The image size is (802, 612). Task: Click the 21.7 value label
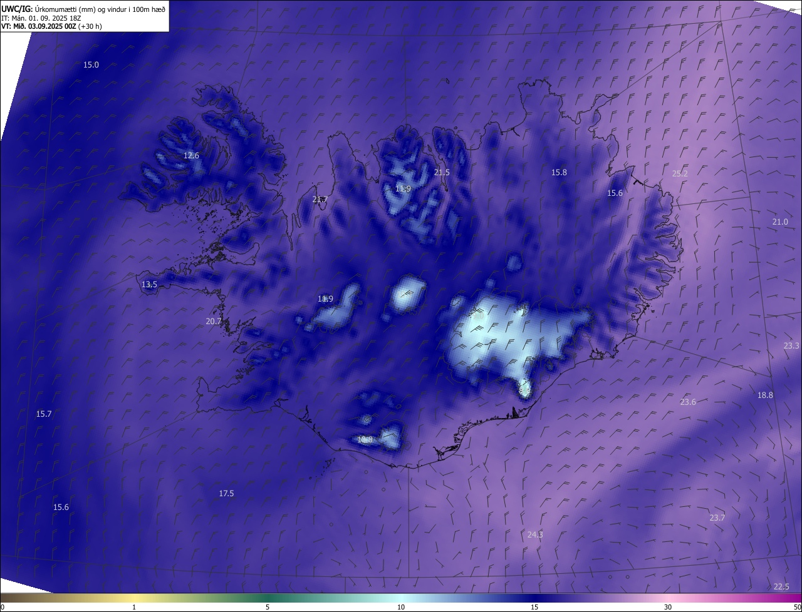(320, 199)
